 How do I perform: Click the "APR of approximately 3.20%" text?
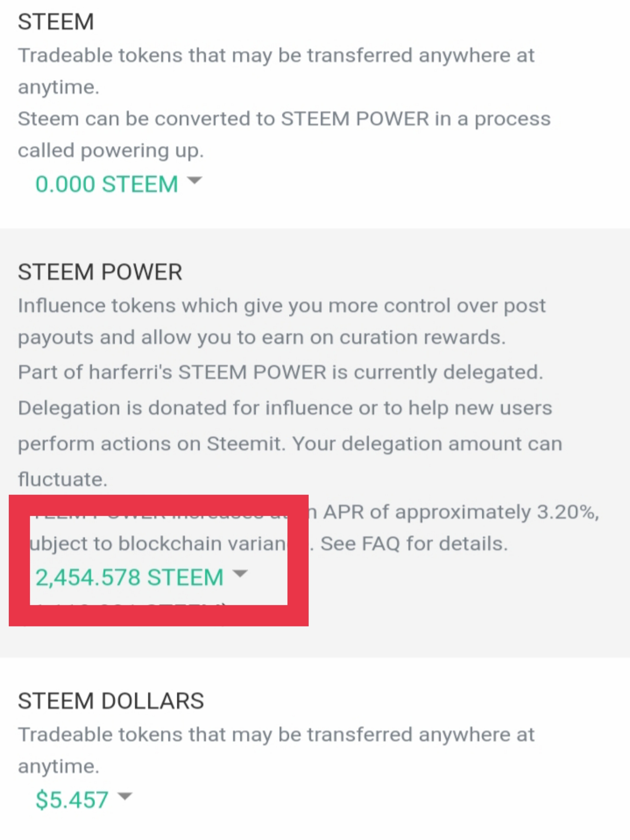click(x=460, y=512)
